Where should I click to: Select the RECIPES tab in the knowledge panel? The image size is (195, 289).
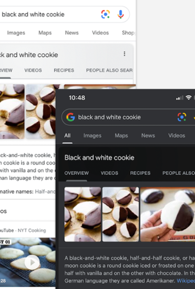pos(140,173)
